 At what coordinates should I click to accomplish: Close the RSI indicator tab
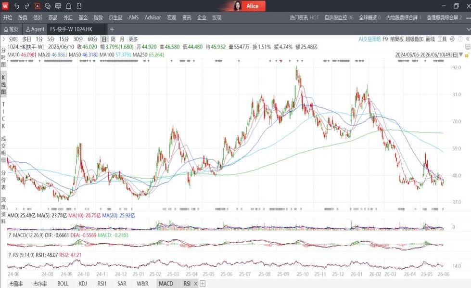[196, 284]
